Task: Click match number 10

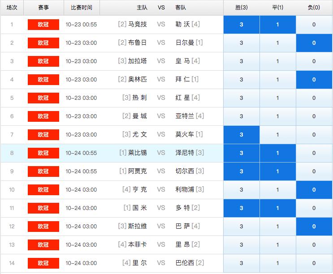Action: (12, 189)
